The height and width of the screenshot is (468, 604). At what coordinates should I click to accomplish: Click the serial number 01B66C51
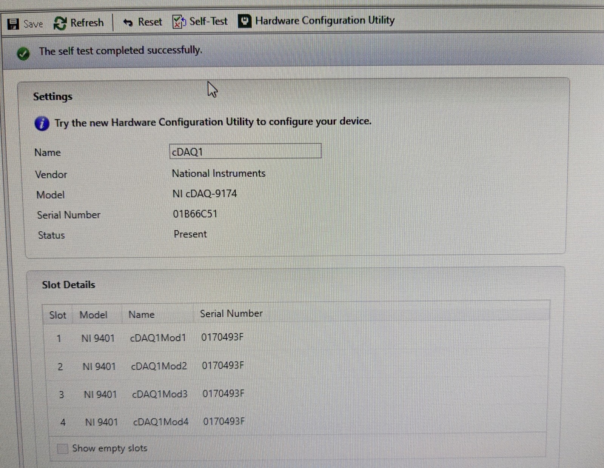click(195, 214)
